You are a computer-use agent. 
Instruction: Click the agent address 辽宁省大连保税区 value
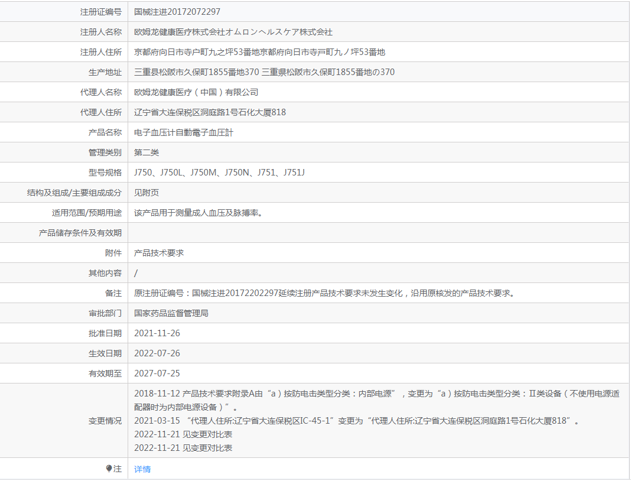click(210, 112)
